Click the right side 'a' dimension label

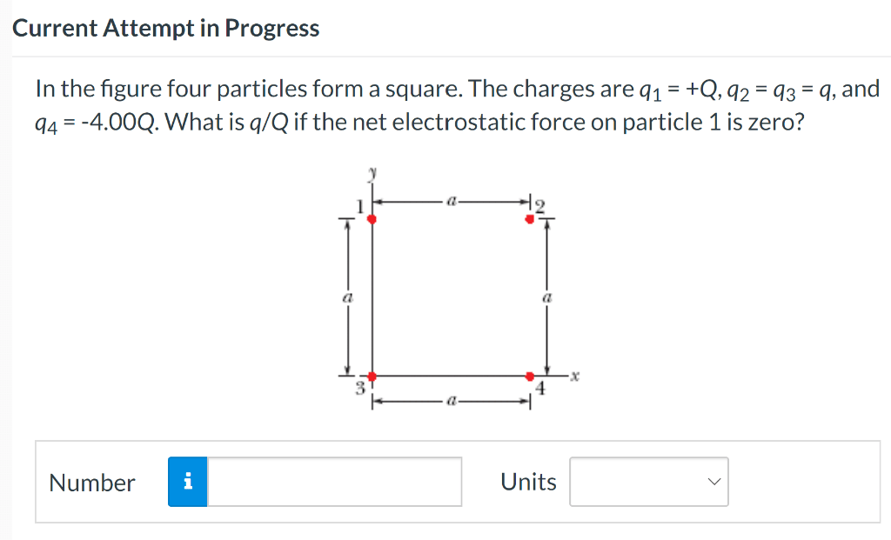(546, 297)
